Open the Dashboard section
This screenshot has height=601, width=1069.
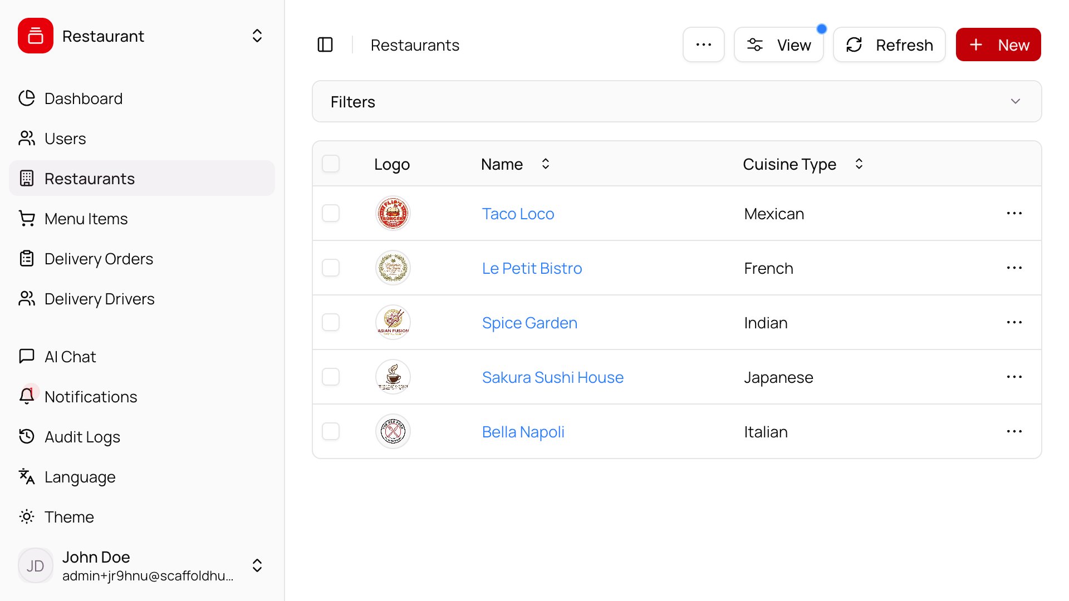(x=84, y=98)
